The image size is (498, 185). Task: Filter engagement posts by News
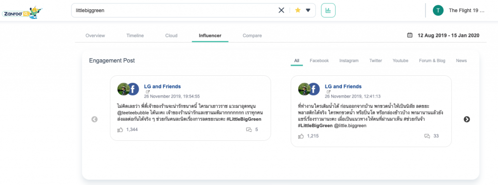[461, 61]
